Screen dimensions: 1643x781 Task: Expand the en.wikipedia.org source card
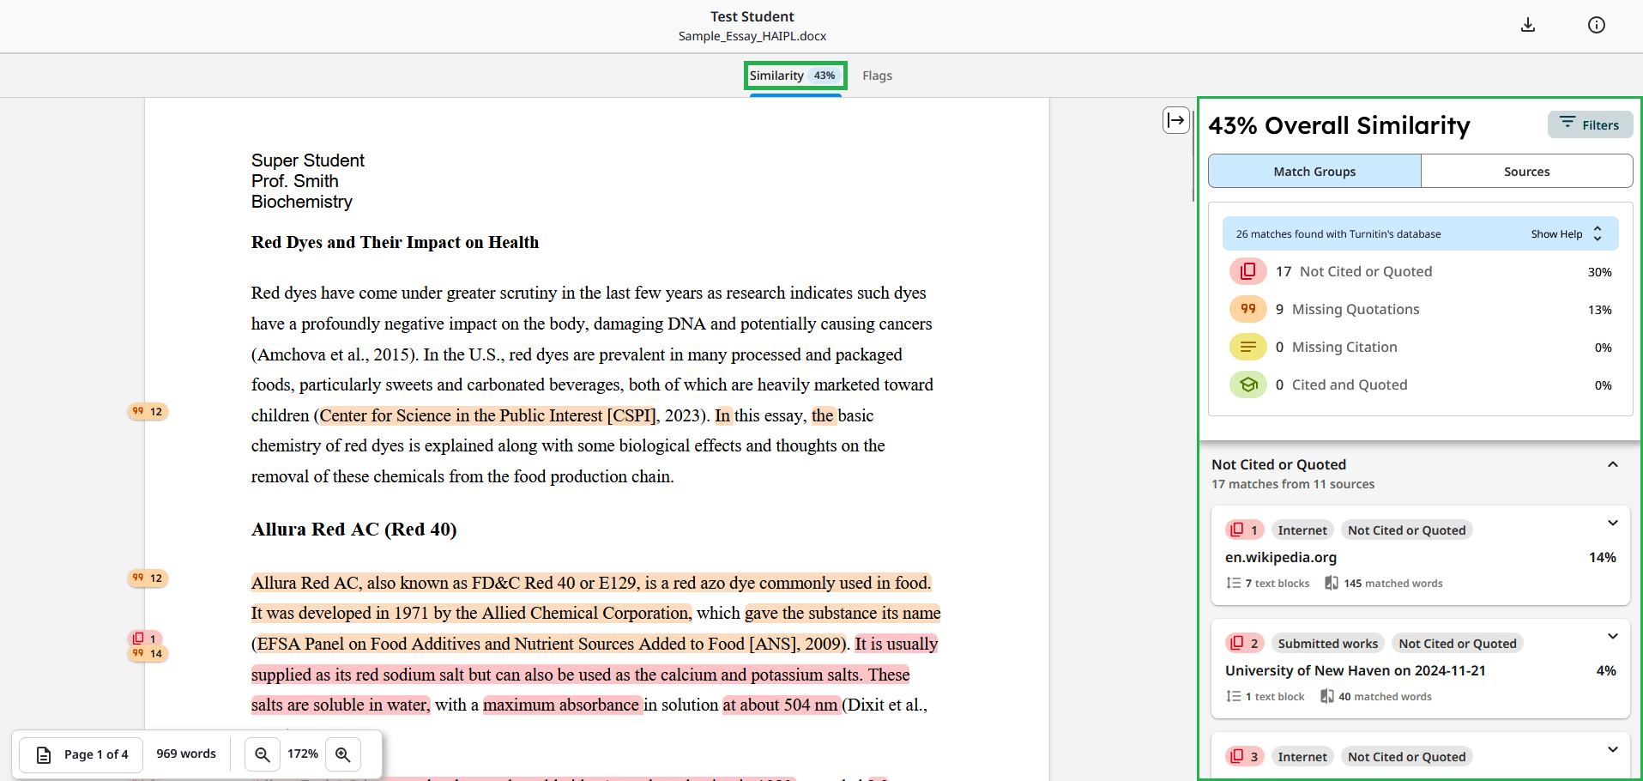(1613, 524)
